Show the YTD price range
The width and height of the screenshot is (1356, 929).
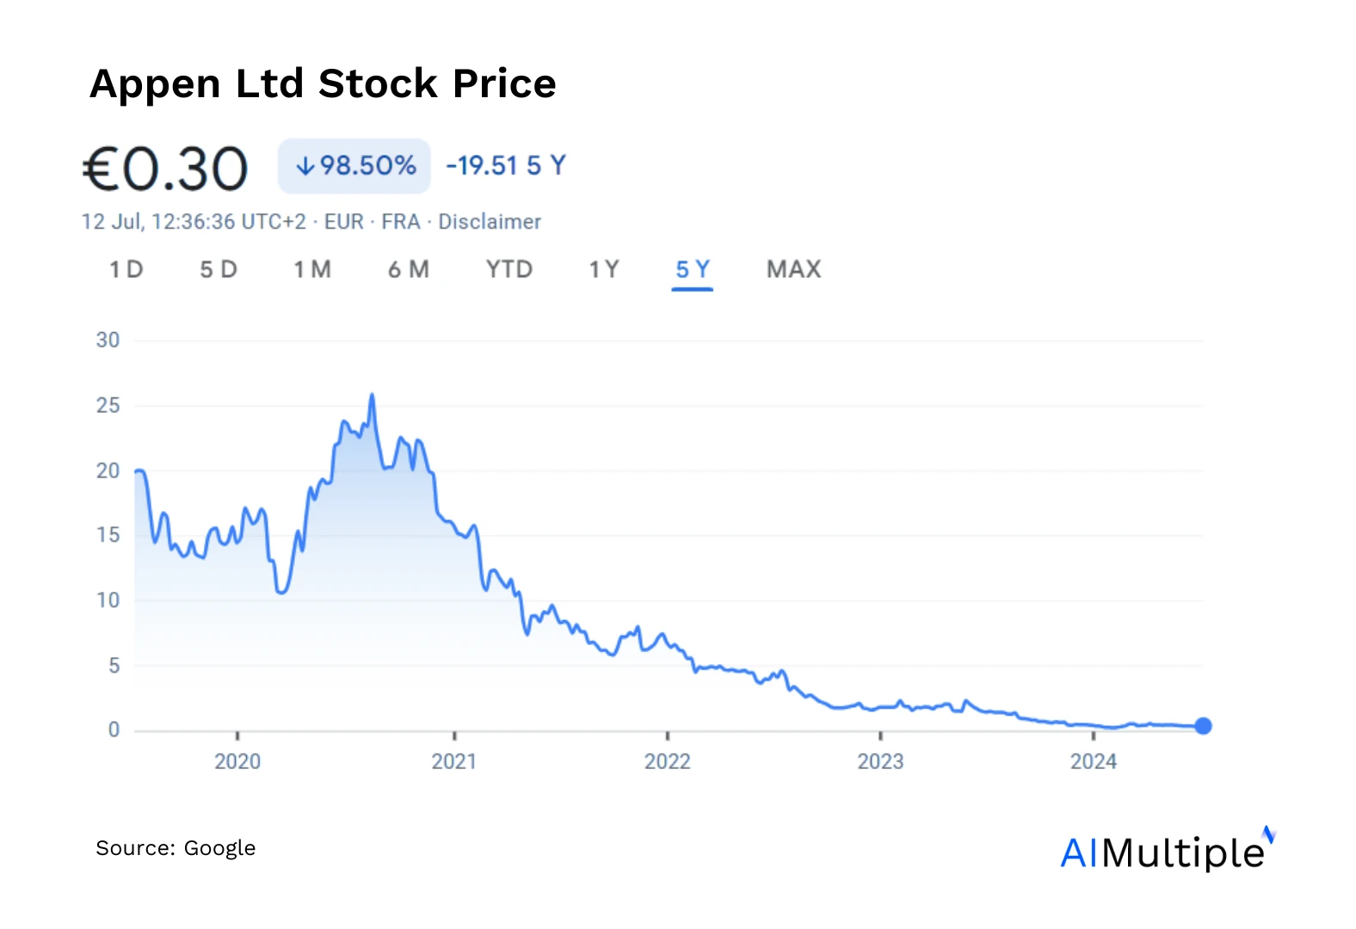(x=509, y=270)
